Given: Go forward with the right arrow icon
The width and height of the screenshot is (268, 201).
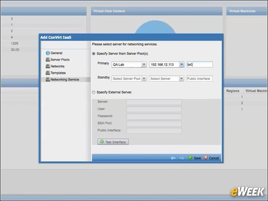Looking at the screenshot, I should pyautogui.click(x=182, y=158).
